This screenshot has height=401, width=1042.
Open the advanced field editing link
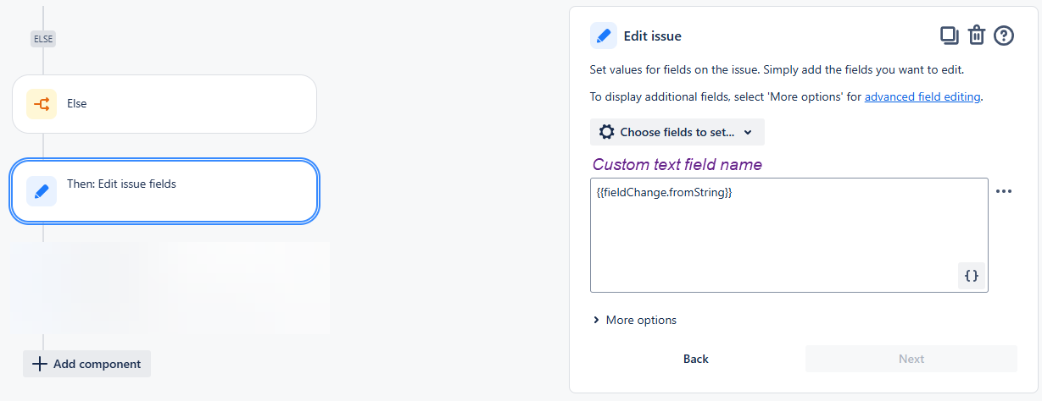[x=922, y=96]
